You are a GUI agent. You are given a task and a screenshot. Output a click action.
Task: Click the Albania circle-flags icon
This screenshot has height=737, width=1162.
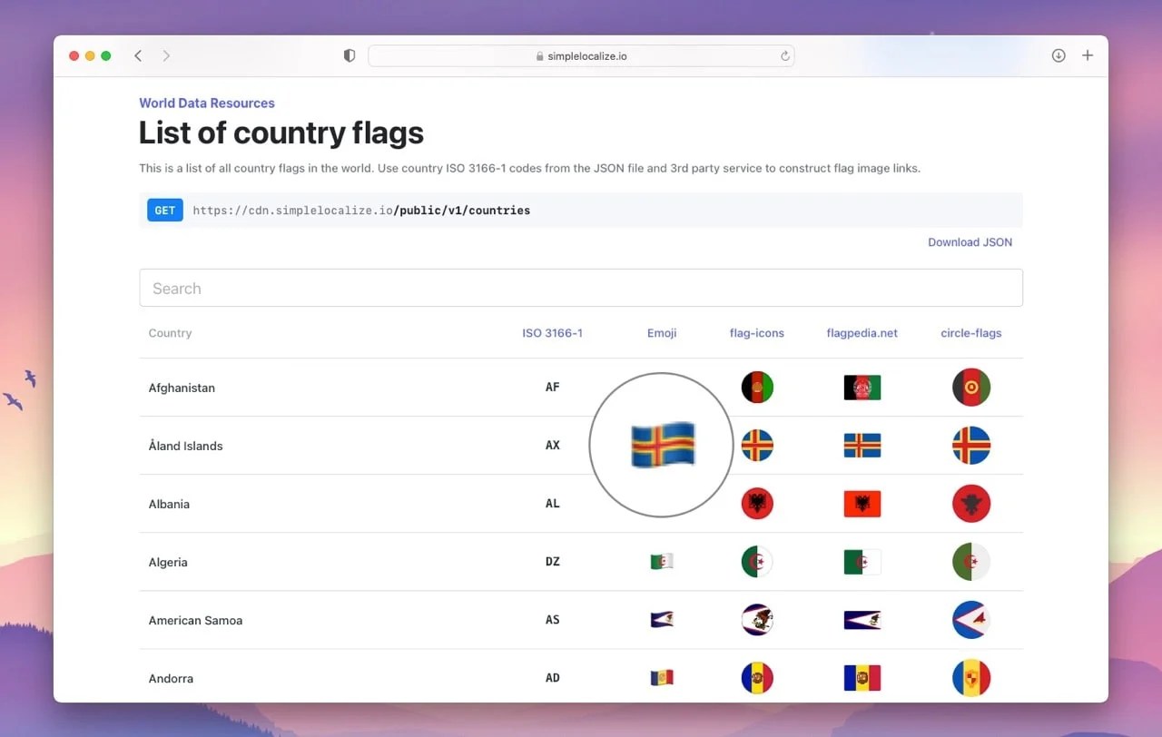click(971, 504)
